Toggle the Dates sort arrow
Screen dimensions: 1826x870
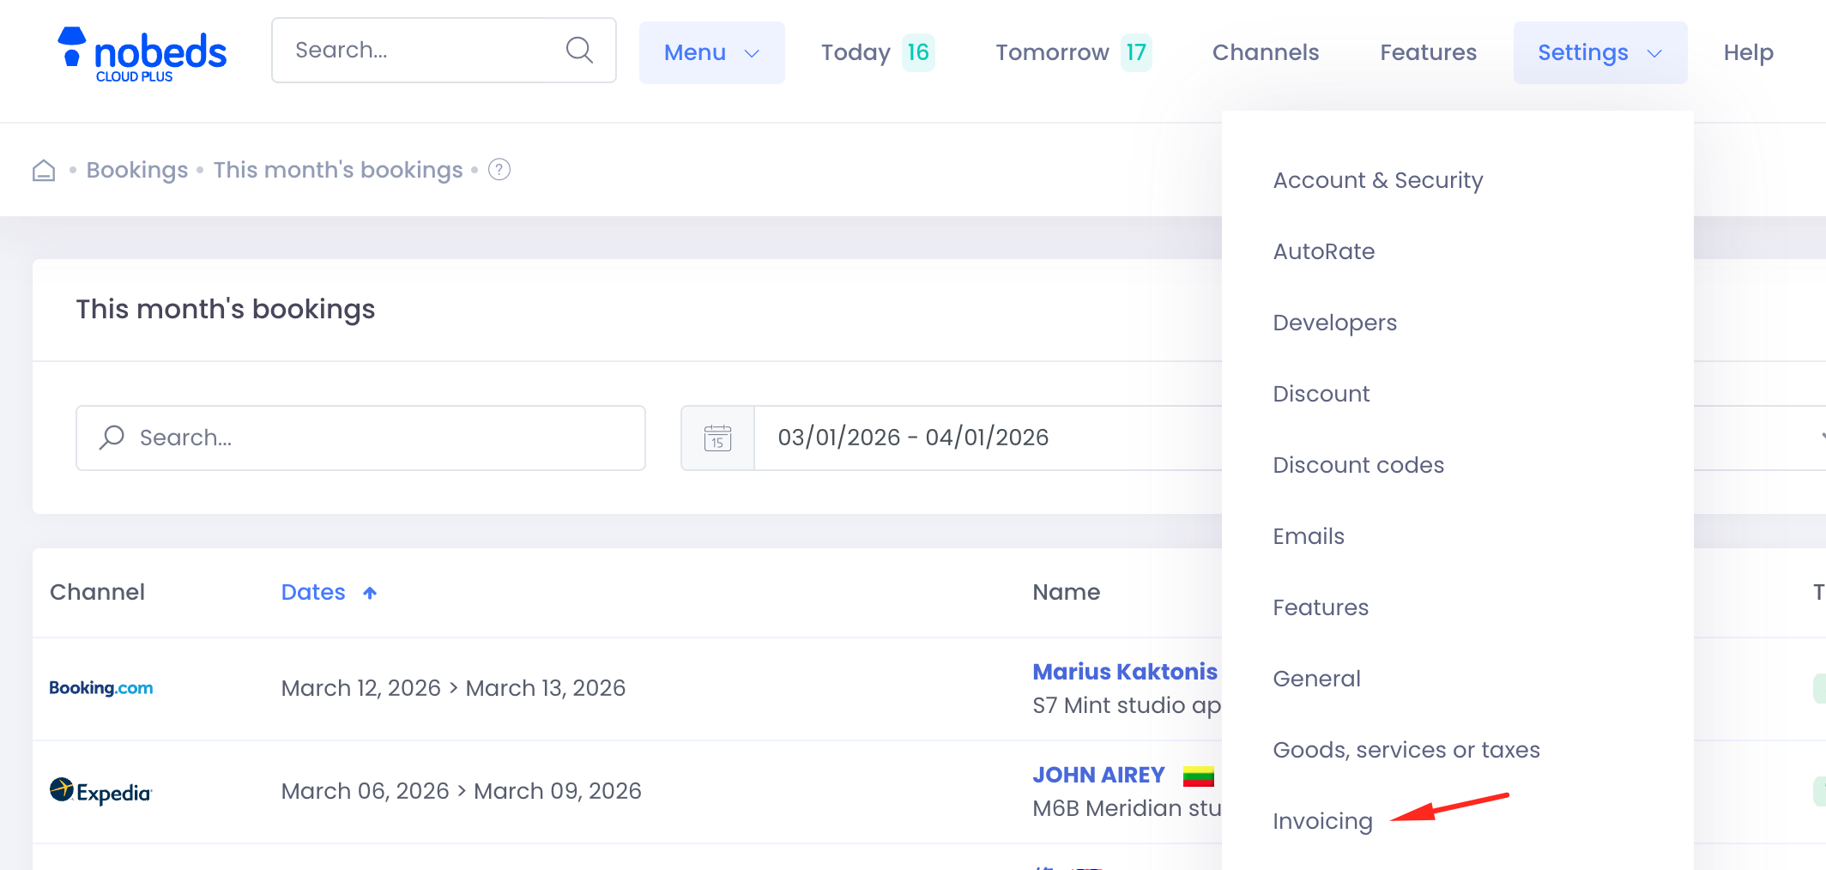click(x=370, y=593)
